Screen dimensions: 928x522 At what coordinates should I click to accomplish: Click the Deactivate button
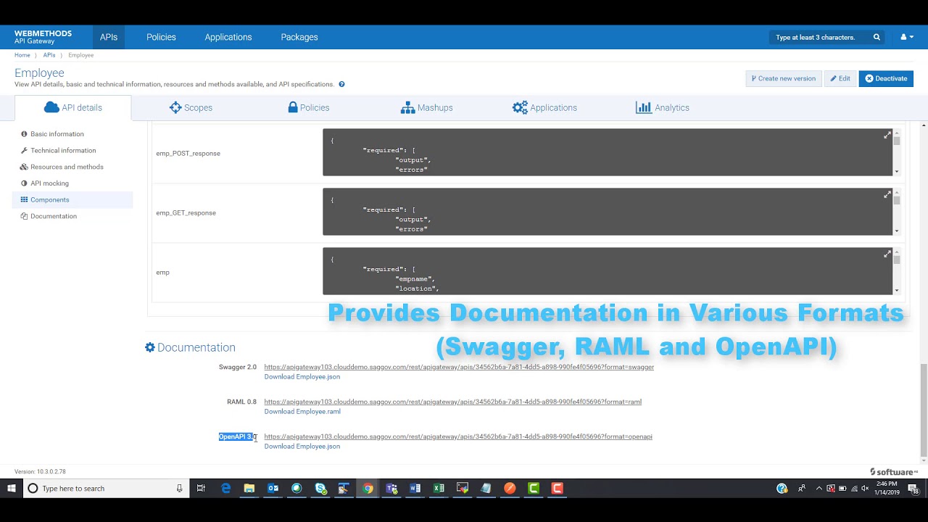coord(886,78)
